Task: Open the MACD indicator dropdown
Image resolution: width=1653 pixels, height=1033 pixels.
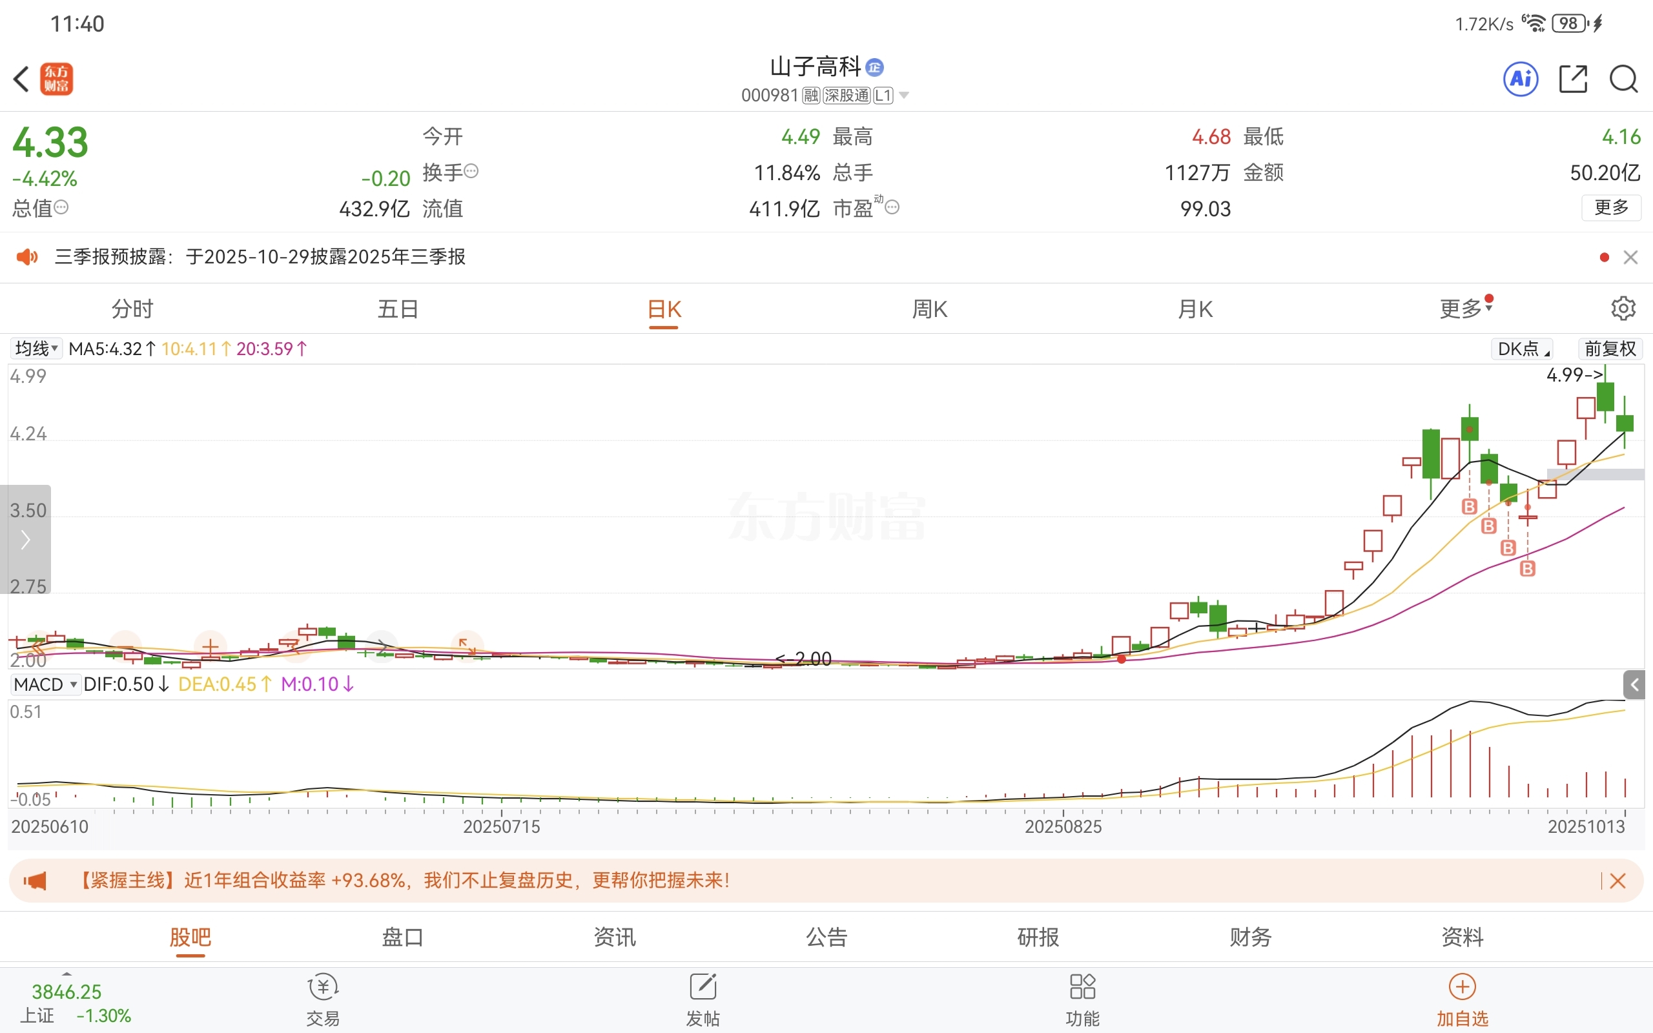Action: coord(45,684)
